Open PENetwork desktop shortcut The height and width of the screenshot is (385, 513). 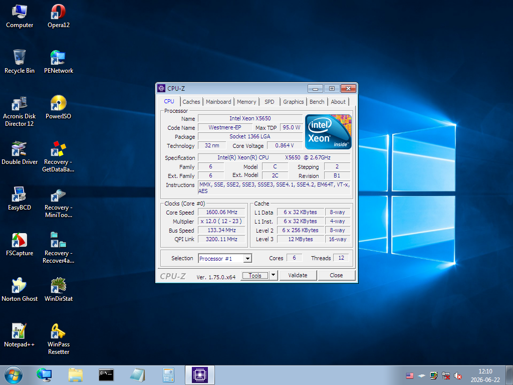click(58, 62)
